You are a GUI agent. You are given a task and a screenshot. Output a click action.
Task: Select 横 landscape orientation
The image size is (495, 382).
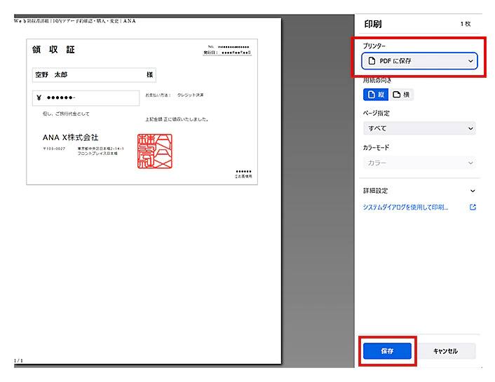pos(402,95)
